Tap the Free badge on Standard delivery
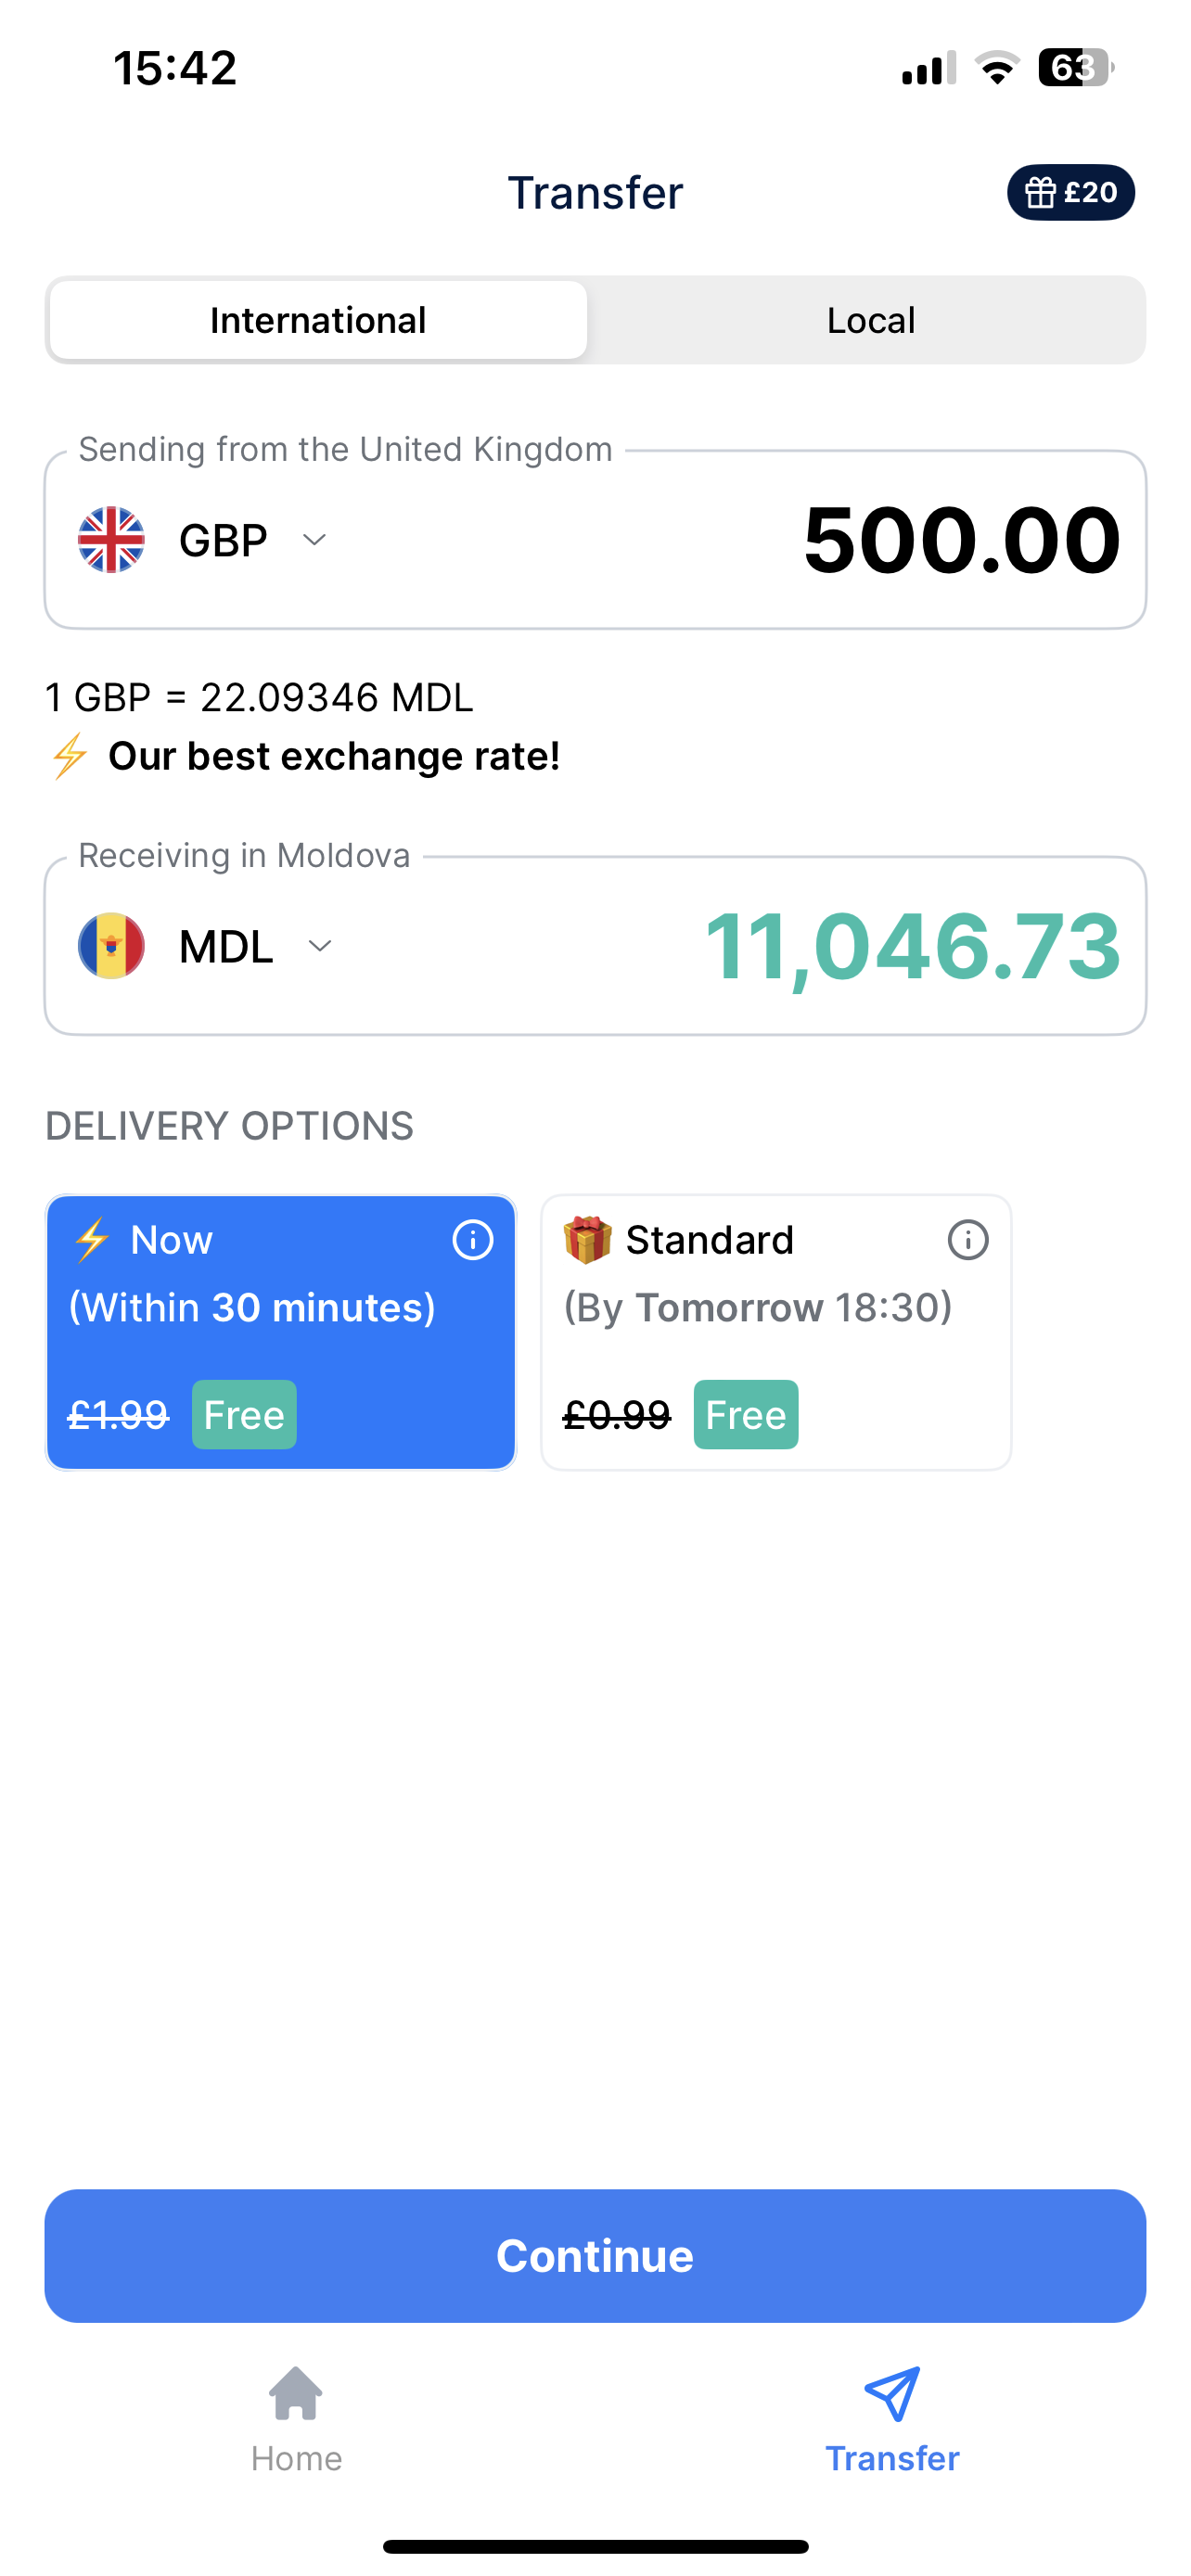The height and width of the screenshot is (2576, 1191). pos(746,1415)
